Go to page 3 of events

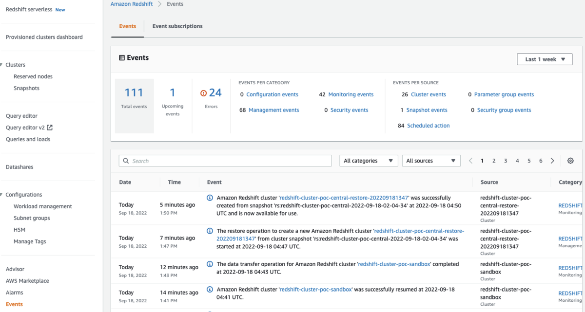click(x=506, y=161)
